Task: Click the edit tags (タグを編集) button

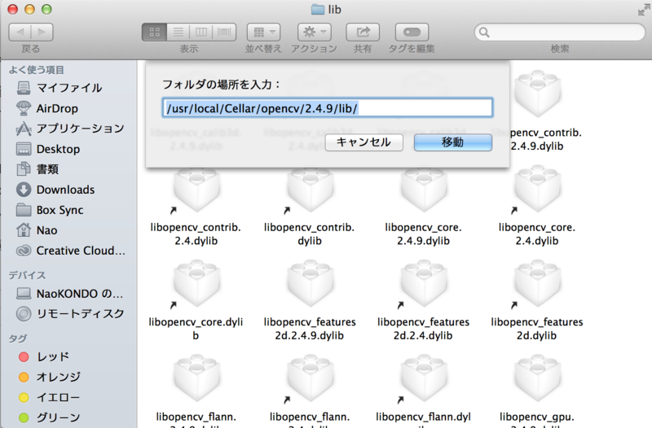Action: point(412,32)
